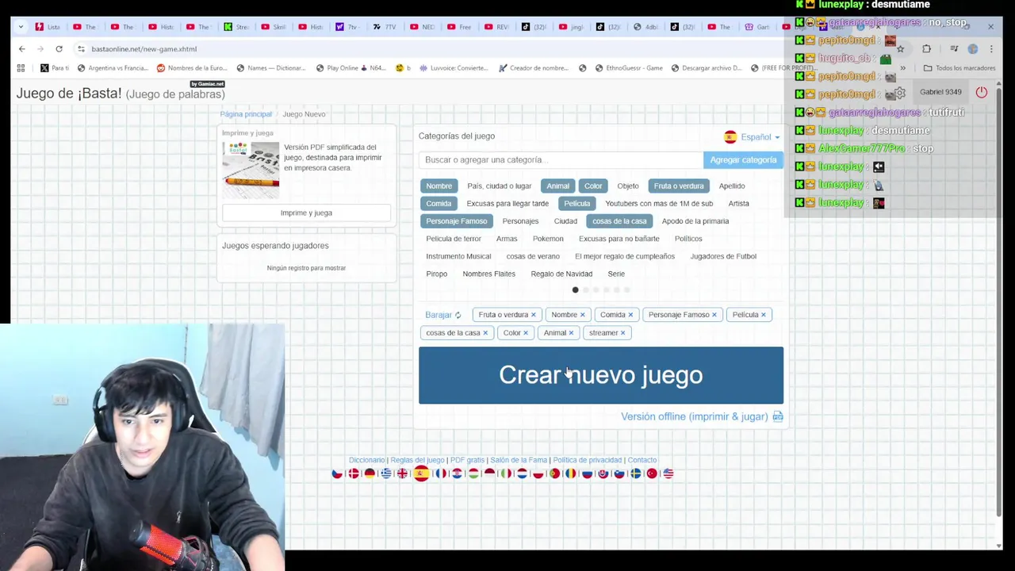This screenshot has height=571, width=1015.
Task: Remove the 'streamer' custom category tag
Action: (x=622, y=333)
